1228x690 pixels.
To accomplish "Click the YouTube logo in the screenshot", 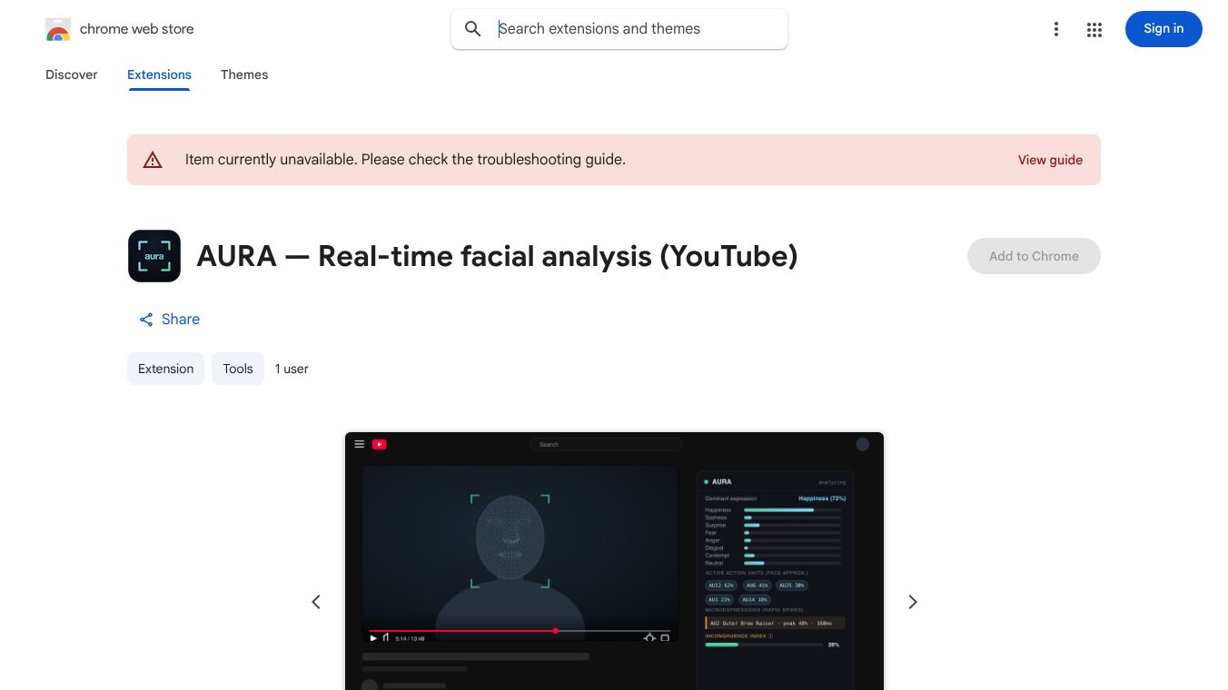I will 379,444.
